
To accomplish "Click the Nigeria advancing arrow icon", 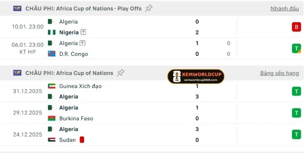I will (x=83, y=33).
